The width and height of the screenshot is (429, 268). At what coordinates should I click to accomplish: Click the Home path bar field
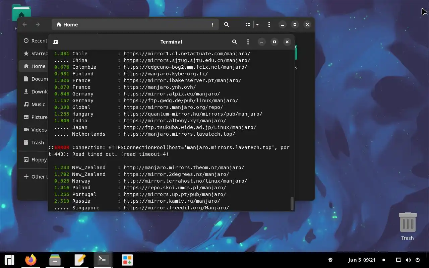pos(135,24)
